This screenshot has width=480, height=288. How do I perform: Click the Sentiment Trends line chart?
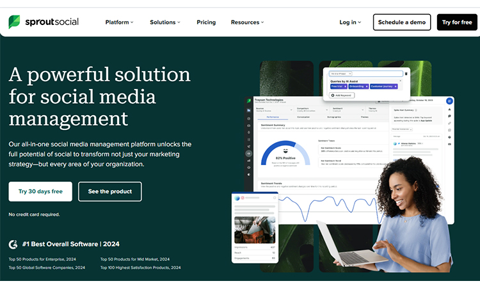click(x=329, y=208)
